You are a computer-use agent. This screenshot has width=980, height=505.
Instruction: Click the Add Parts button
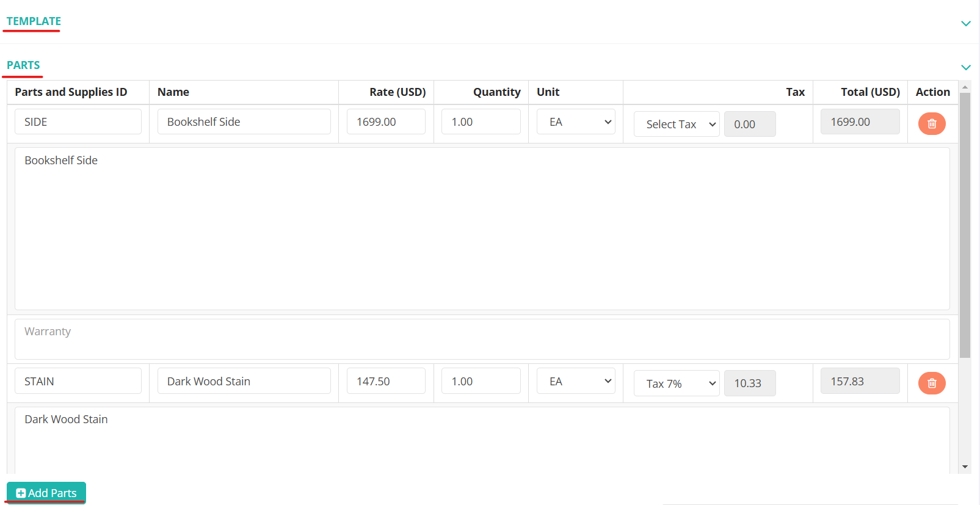(46, 493)
